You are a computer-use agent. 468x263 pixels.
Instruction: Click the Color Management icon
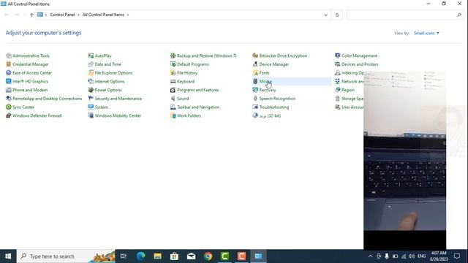pos(338,56)
